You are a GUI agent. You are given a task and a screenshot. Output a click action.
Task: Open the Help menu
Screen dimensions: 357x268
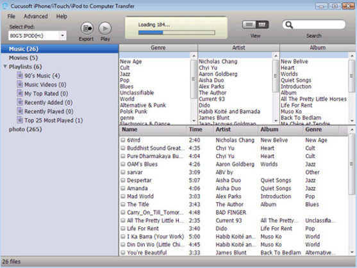pos(62,17)
